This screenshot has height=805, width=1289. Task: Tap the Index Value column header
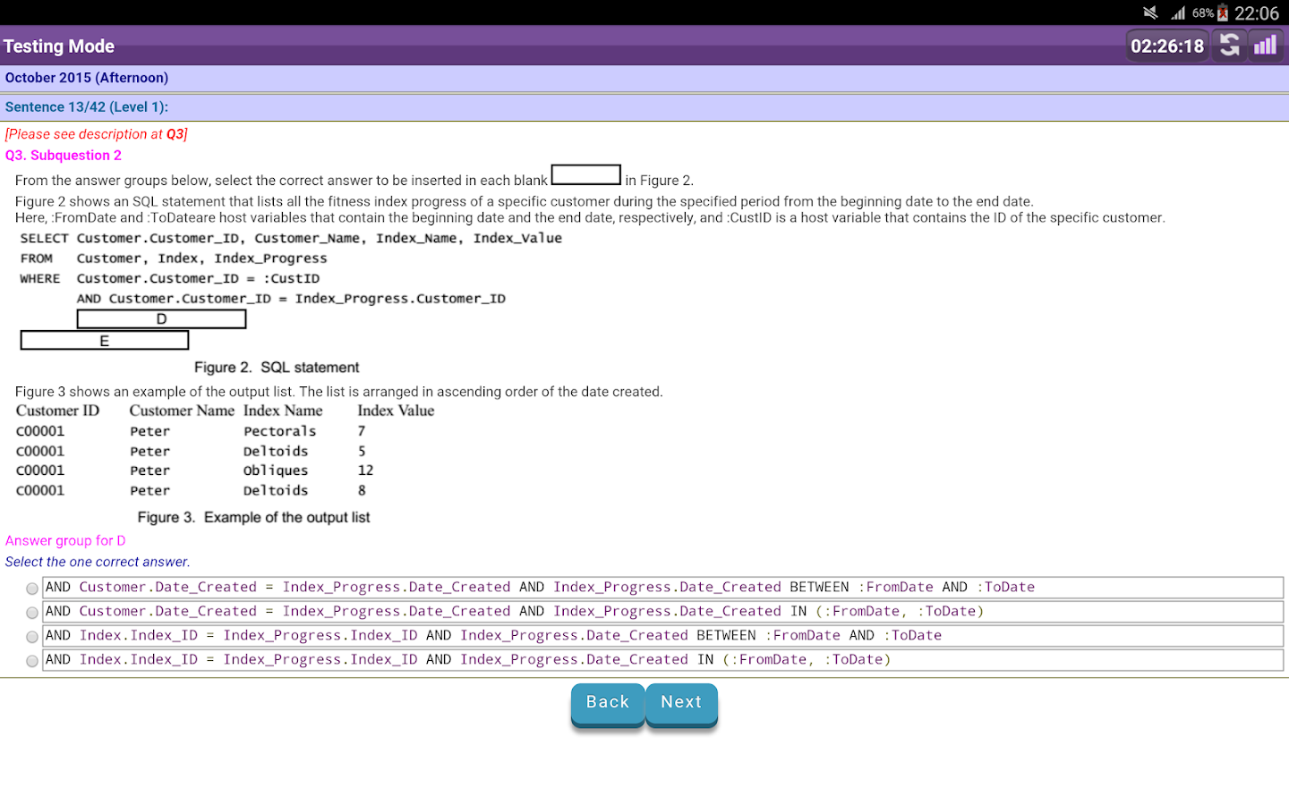click(x=396, y=411)
